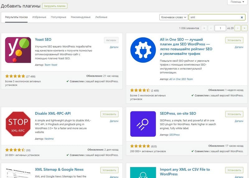Click the SEOPress purple plugin icon
Viewport: 249px width, 178px height.
[x=143, y=124]
